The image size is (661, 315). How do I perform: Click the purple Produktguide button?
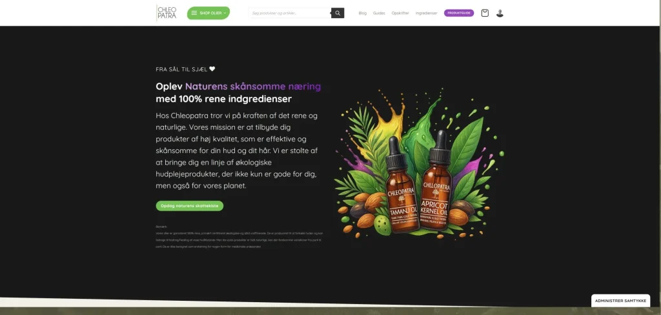click(x=459, y=13)
